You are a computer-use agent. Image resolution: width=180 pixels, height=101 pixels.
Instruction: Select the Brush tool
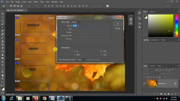[3, 38]
